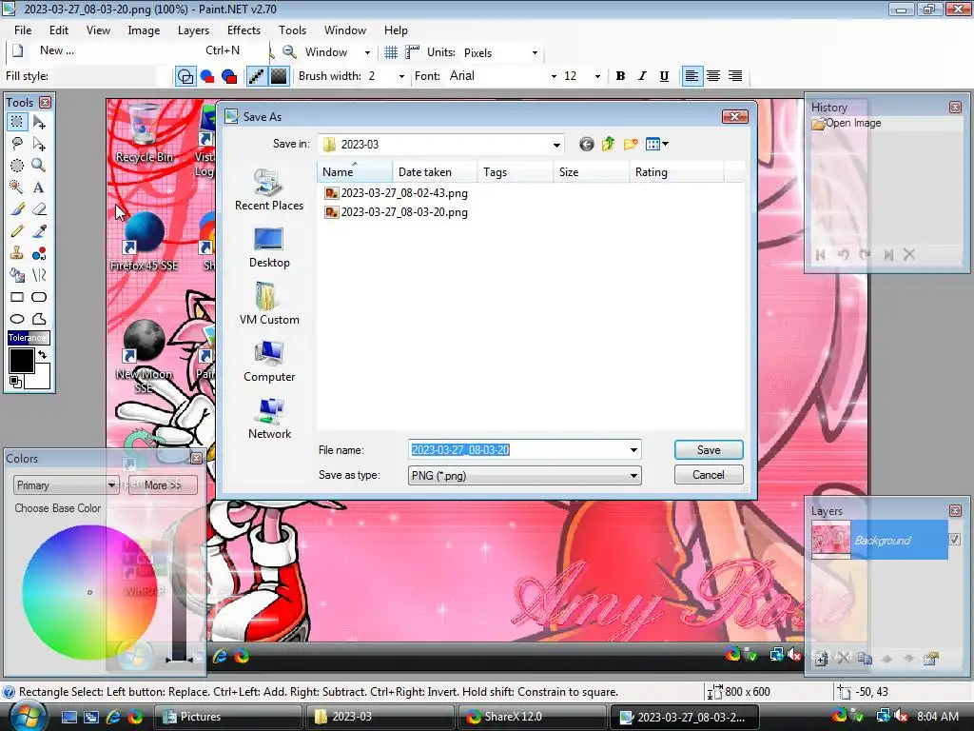Select the Paintbrush tool
Viewport: 974px width, 731px height.
[17, 209]
